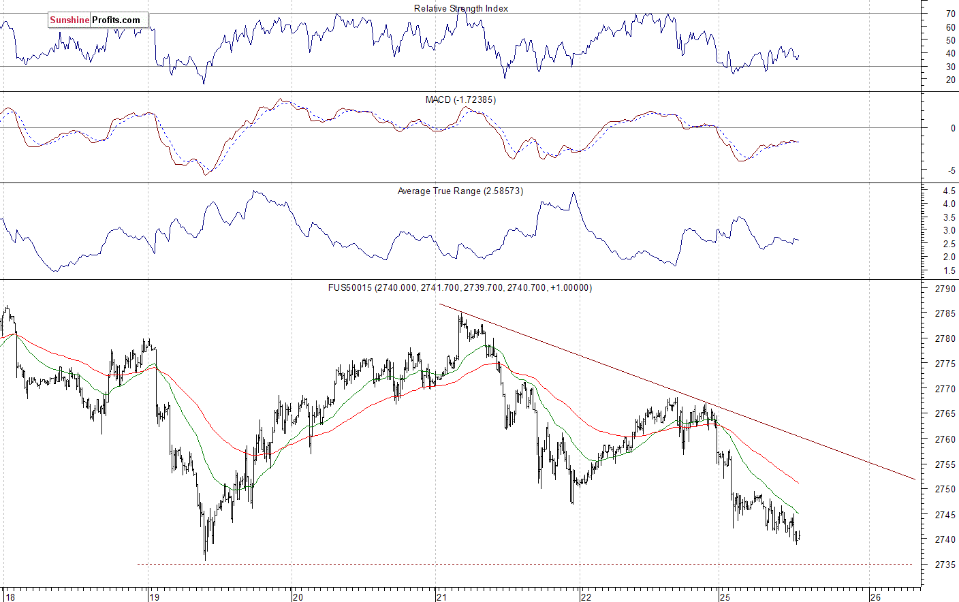
Task: Click date label 19 on time axis
Action: (x=155, y=597)
